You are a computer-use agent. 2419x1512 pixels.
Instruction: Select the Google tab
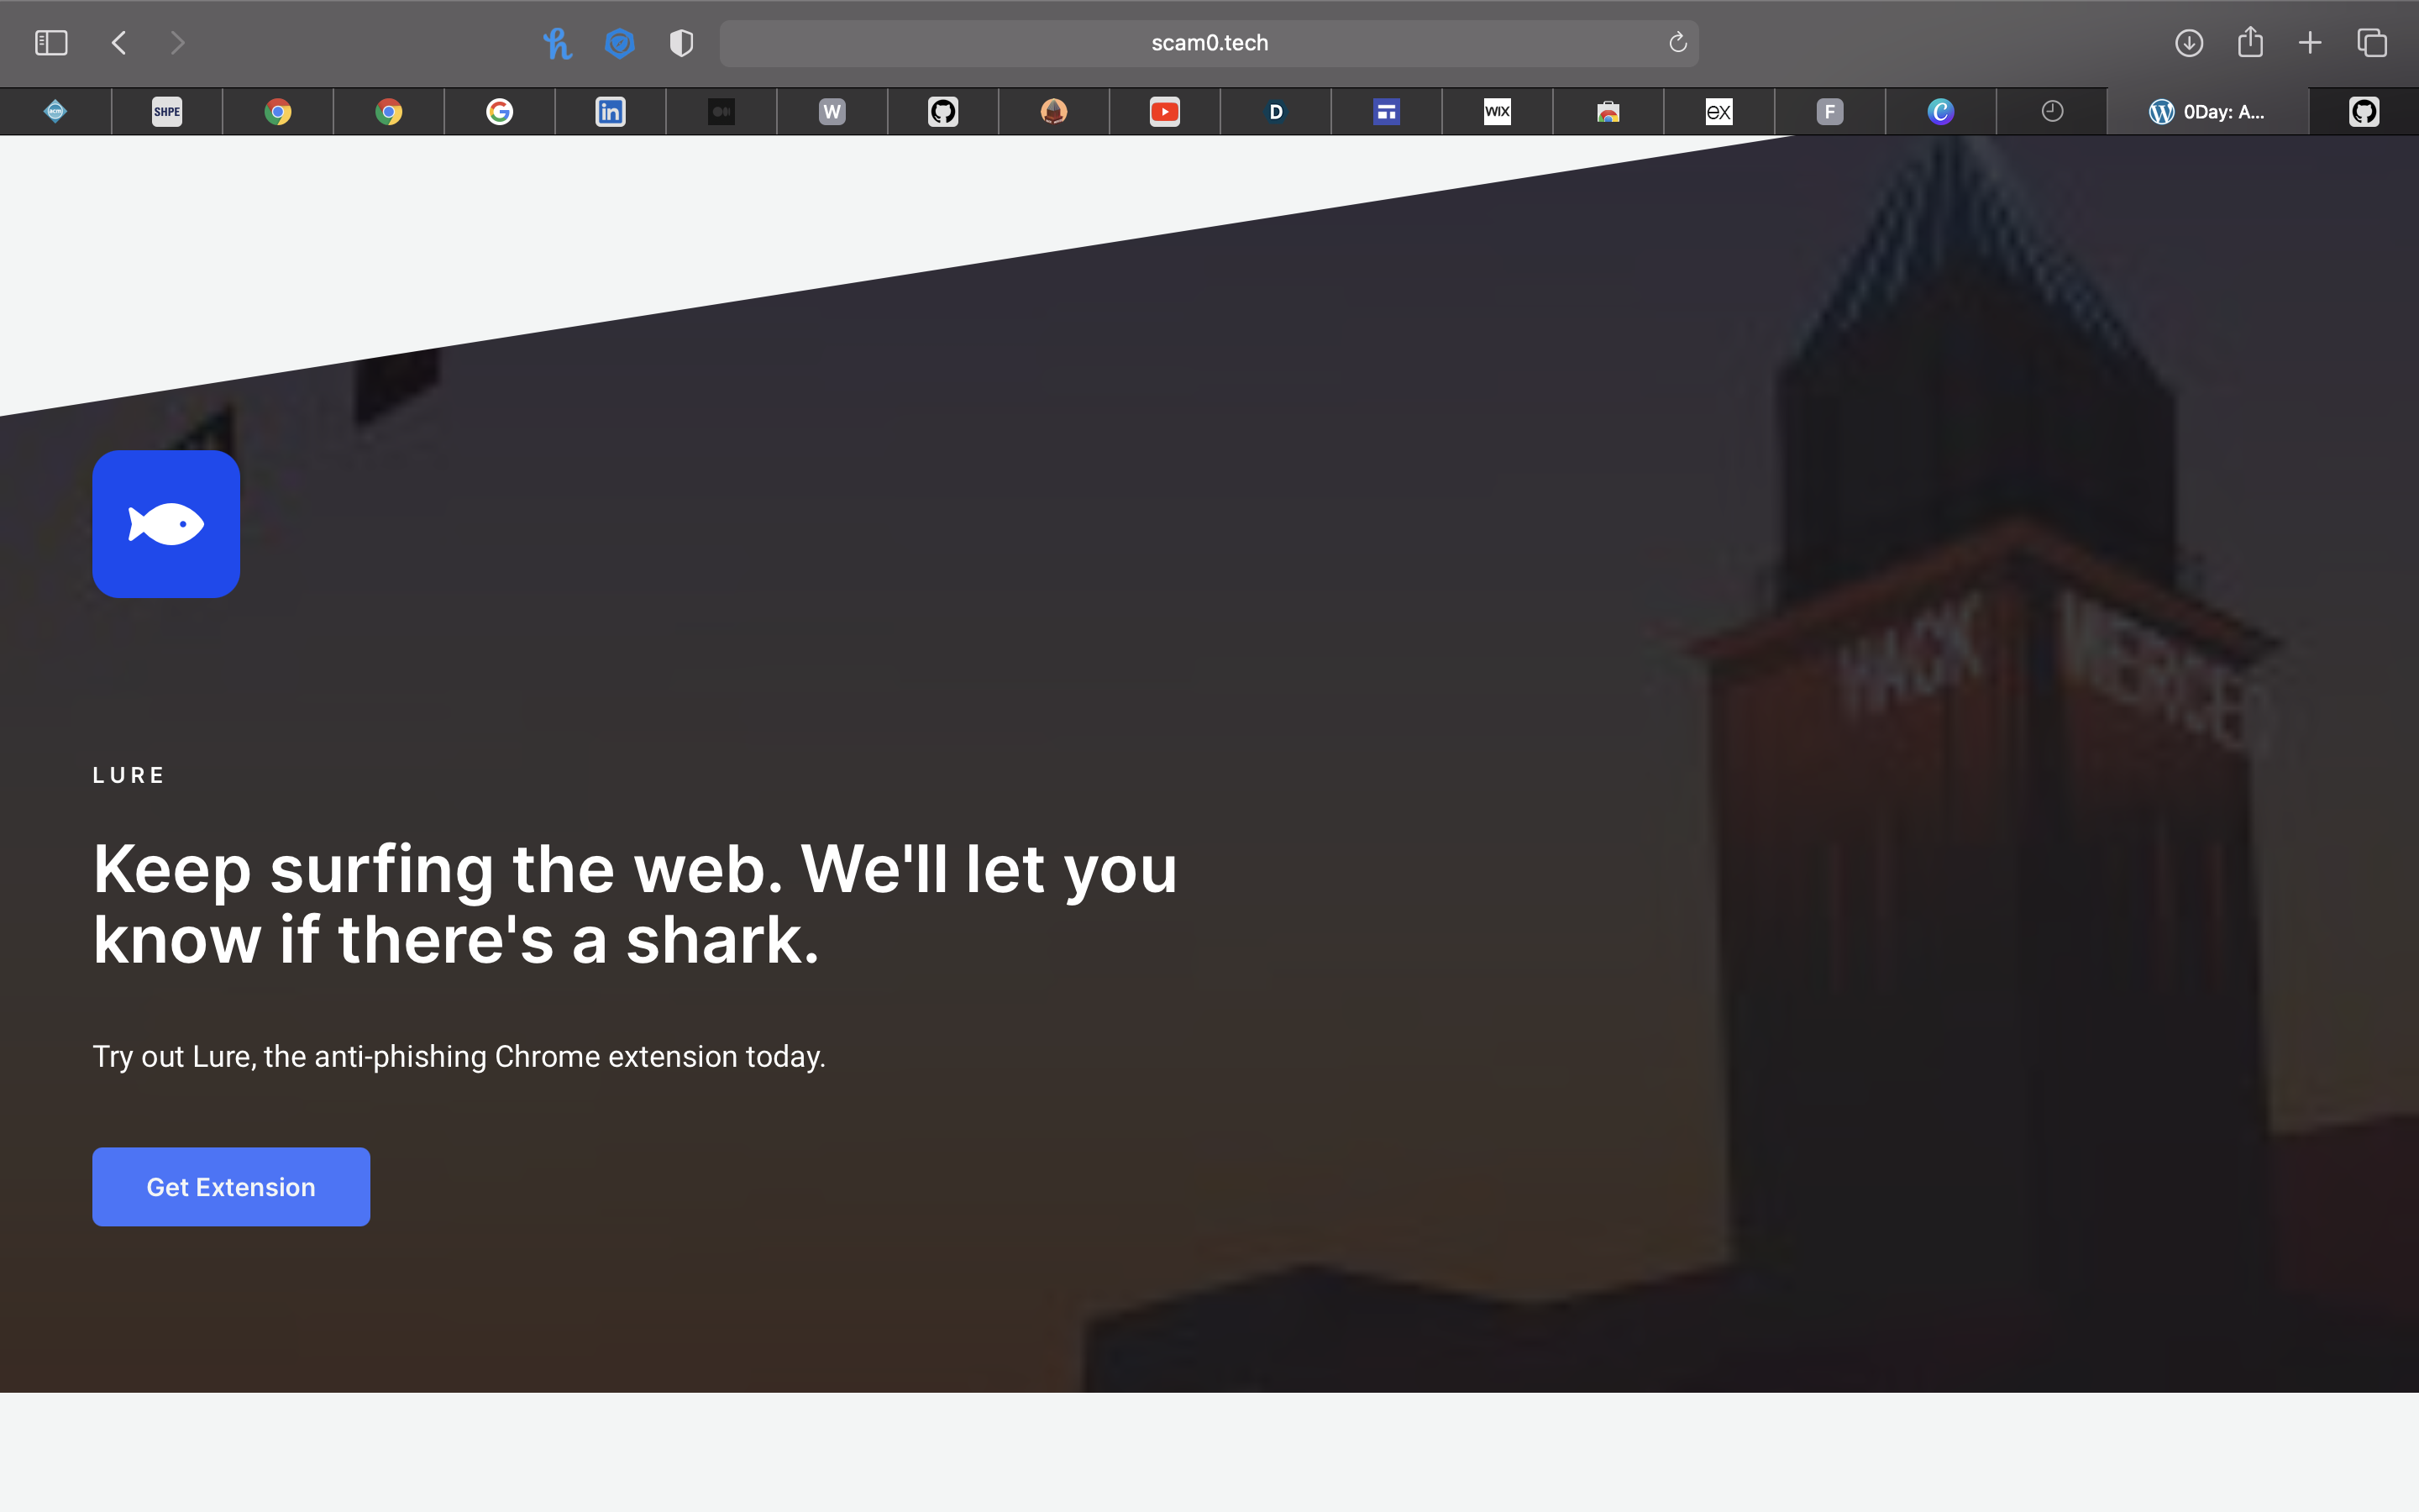(x=500, y=112)
